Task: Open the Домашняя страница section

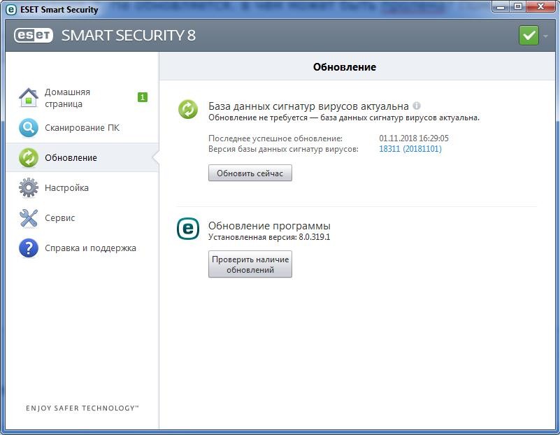Action: click(67, 98)
